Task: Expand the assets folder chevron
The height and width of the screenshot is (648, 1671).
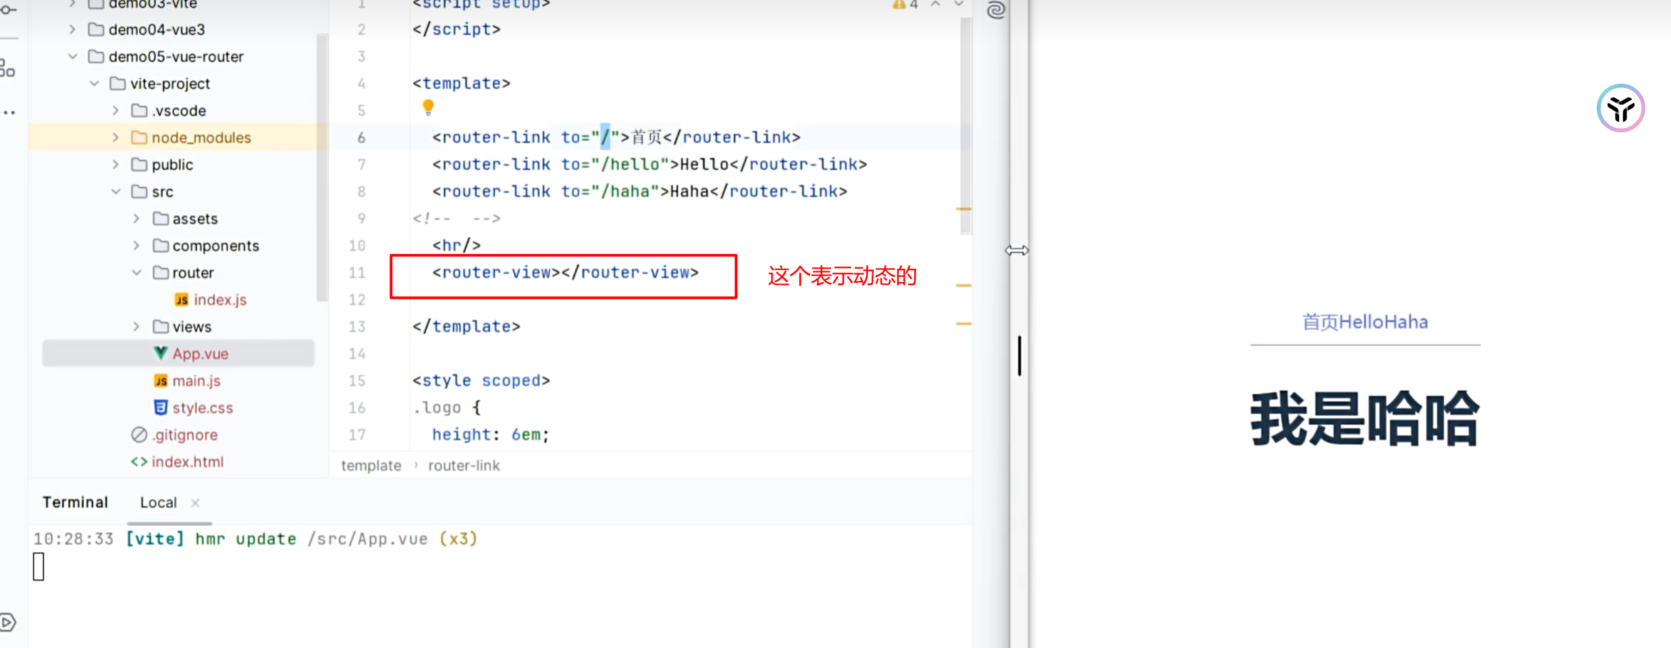Action: (136, 219)
